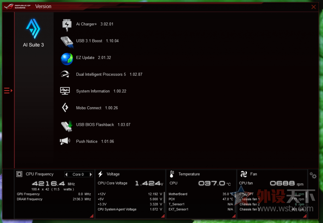Viewport: 323px width, 223px height.
Task: Click the Chassis fan 1 row
Action: pyautogui.click(x=272, y=199)
